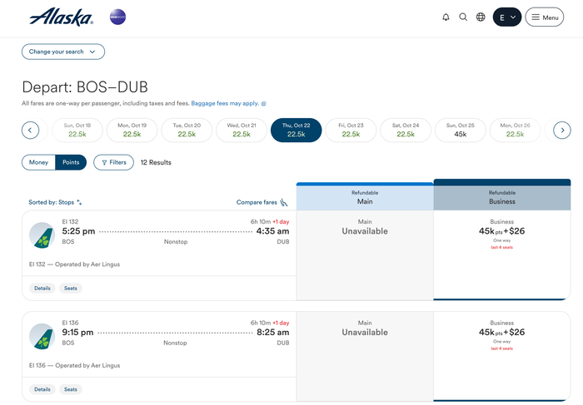This screenshot has width=583, height=405.
Task: Open Details for flight EI 132
Action: click(x=42, y=288)
